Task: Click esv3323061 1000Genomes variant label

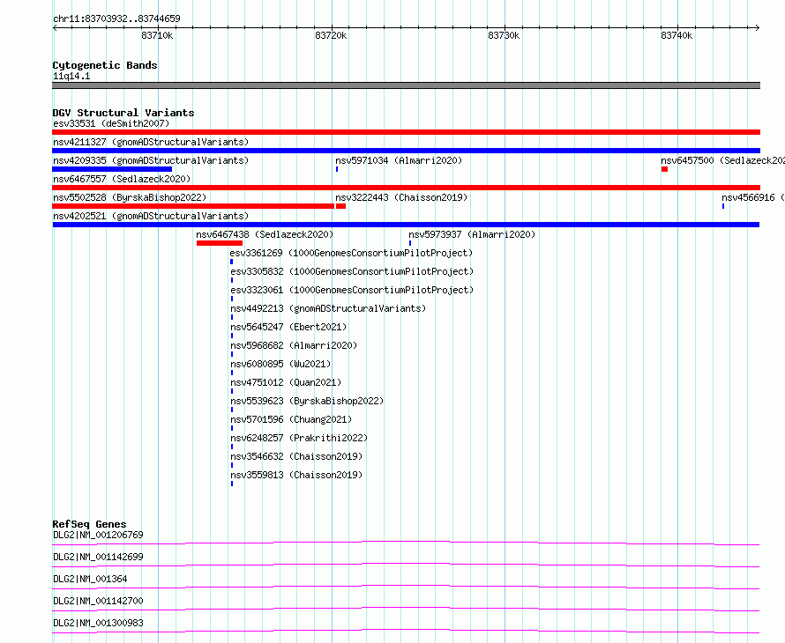Action: (351, 290)
